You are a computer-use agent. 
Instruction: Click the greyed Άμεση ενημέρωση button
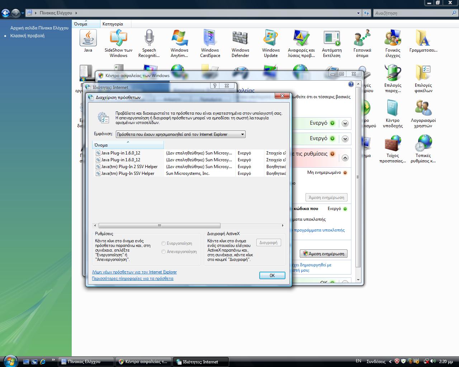point(326,197)
